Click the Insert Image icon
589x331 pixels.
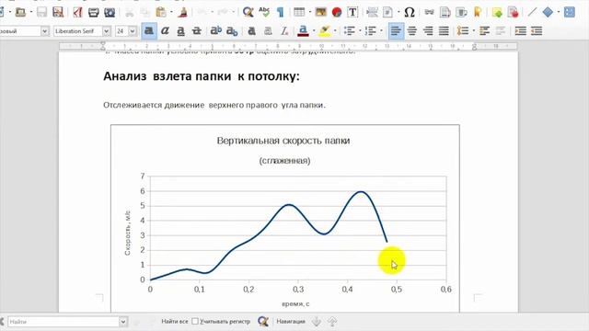[321, 12]
